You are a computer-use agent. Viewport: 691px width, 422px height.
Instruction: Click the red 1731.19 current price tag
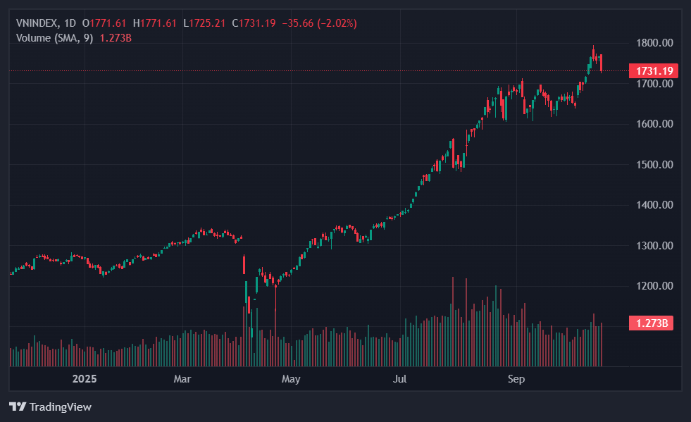[655, 70]
